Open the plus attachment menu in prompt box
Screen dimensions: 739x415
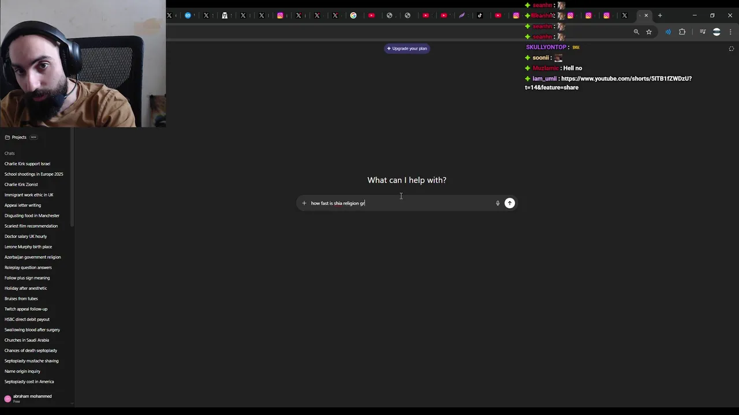(304, 203)
